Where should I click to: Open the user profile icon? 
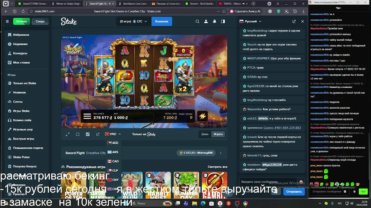point(206,21)
